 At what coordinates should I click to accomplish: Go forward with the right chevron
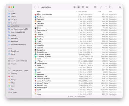[39, 7]
